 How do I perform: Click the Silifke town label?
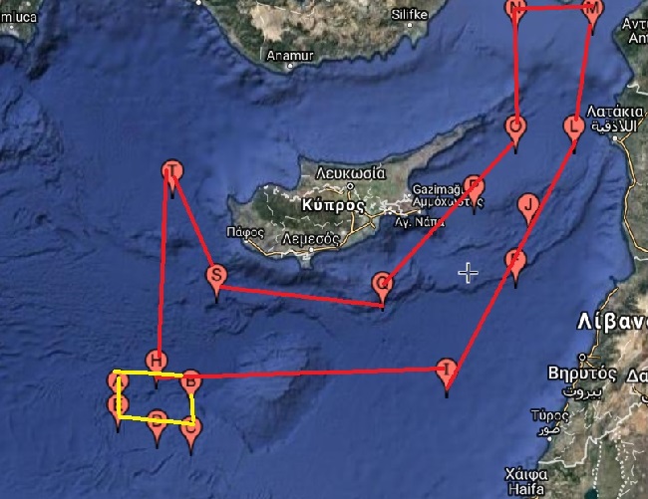(410, 15)
